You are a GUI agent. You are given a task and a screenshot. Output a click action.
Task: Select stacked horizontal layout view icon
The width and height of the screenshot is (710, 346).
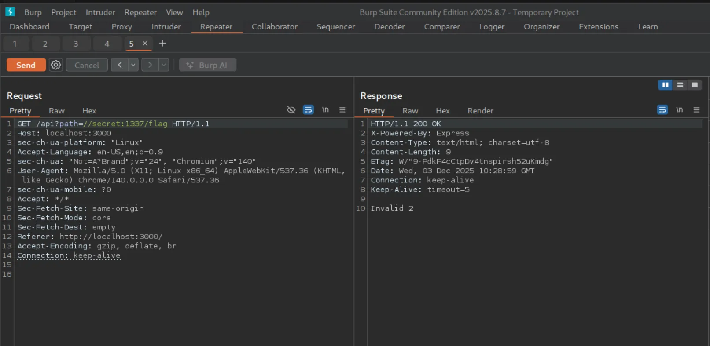(x=680, y=85)
